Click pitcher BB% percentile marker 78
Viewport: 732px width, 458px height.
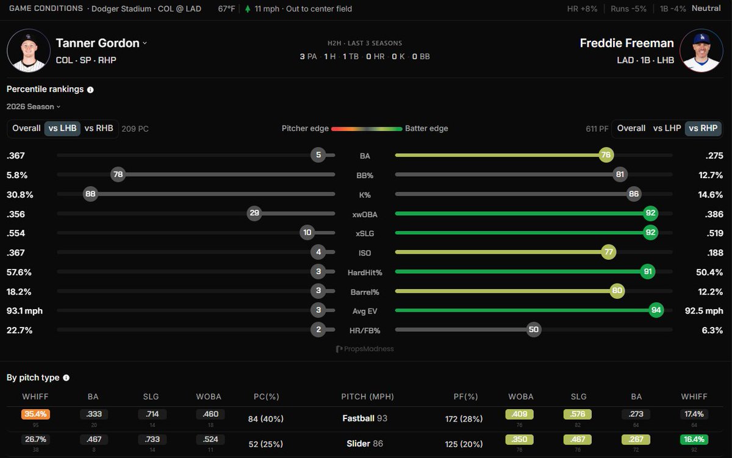pyautogui.click(x=118, y=175)
